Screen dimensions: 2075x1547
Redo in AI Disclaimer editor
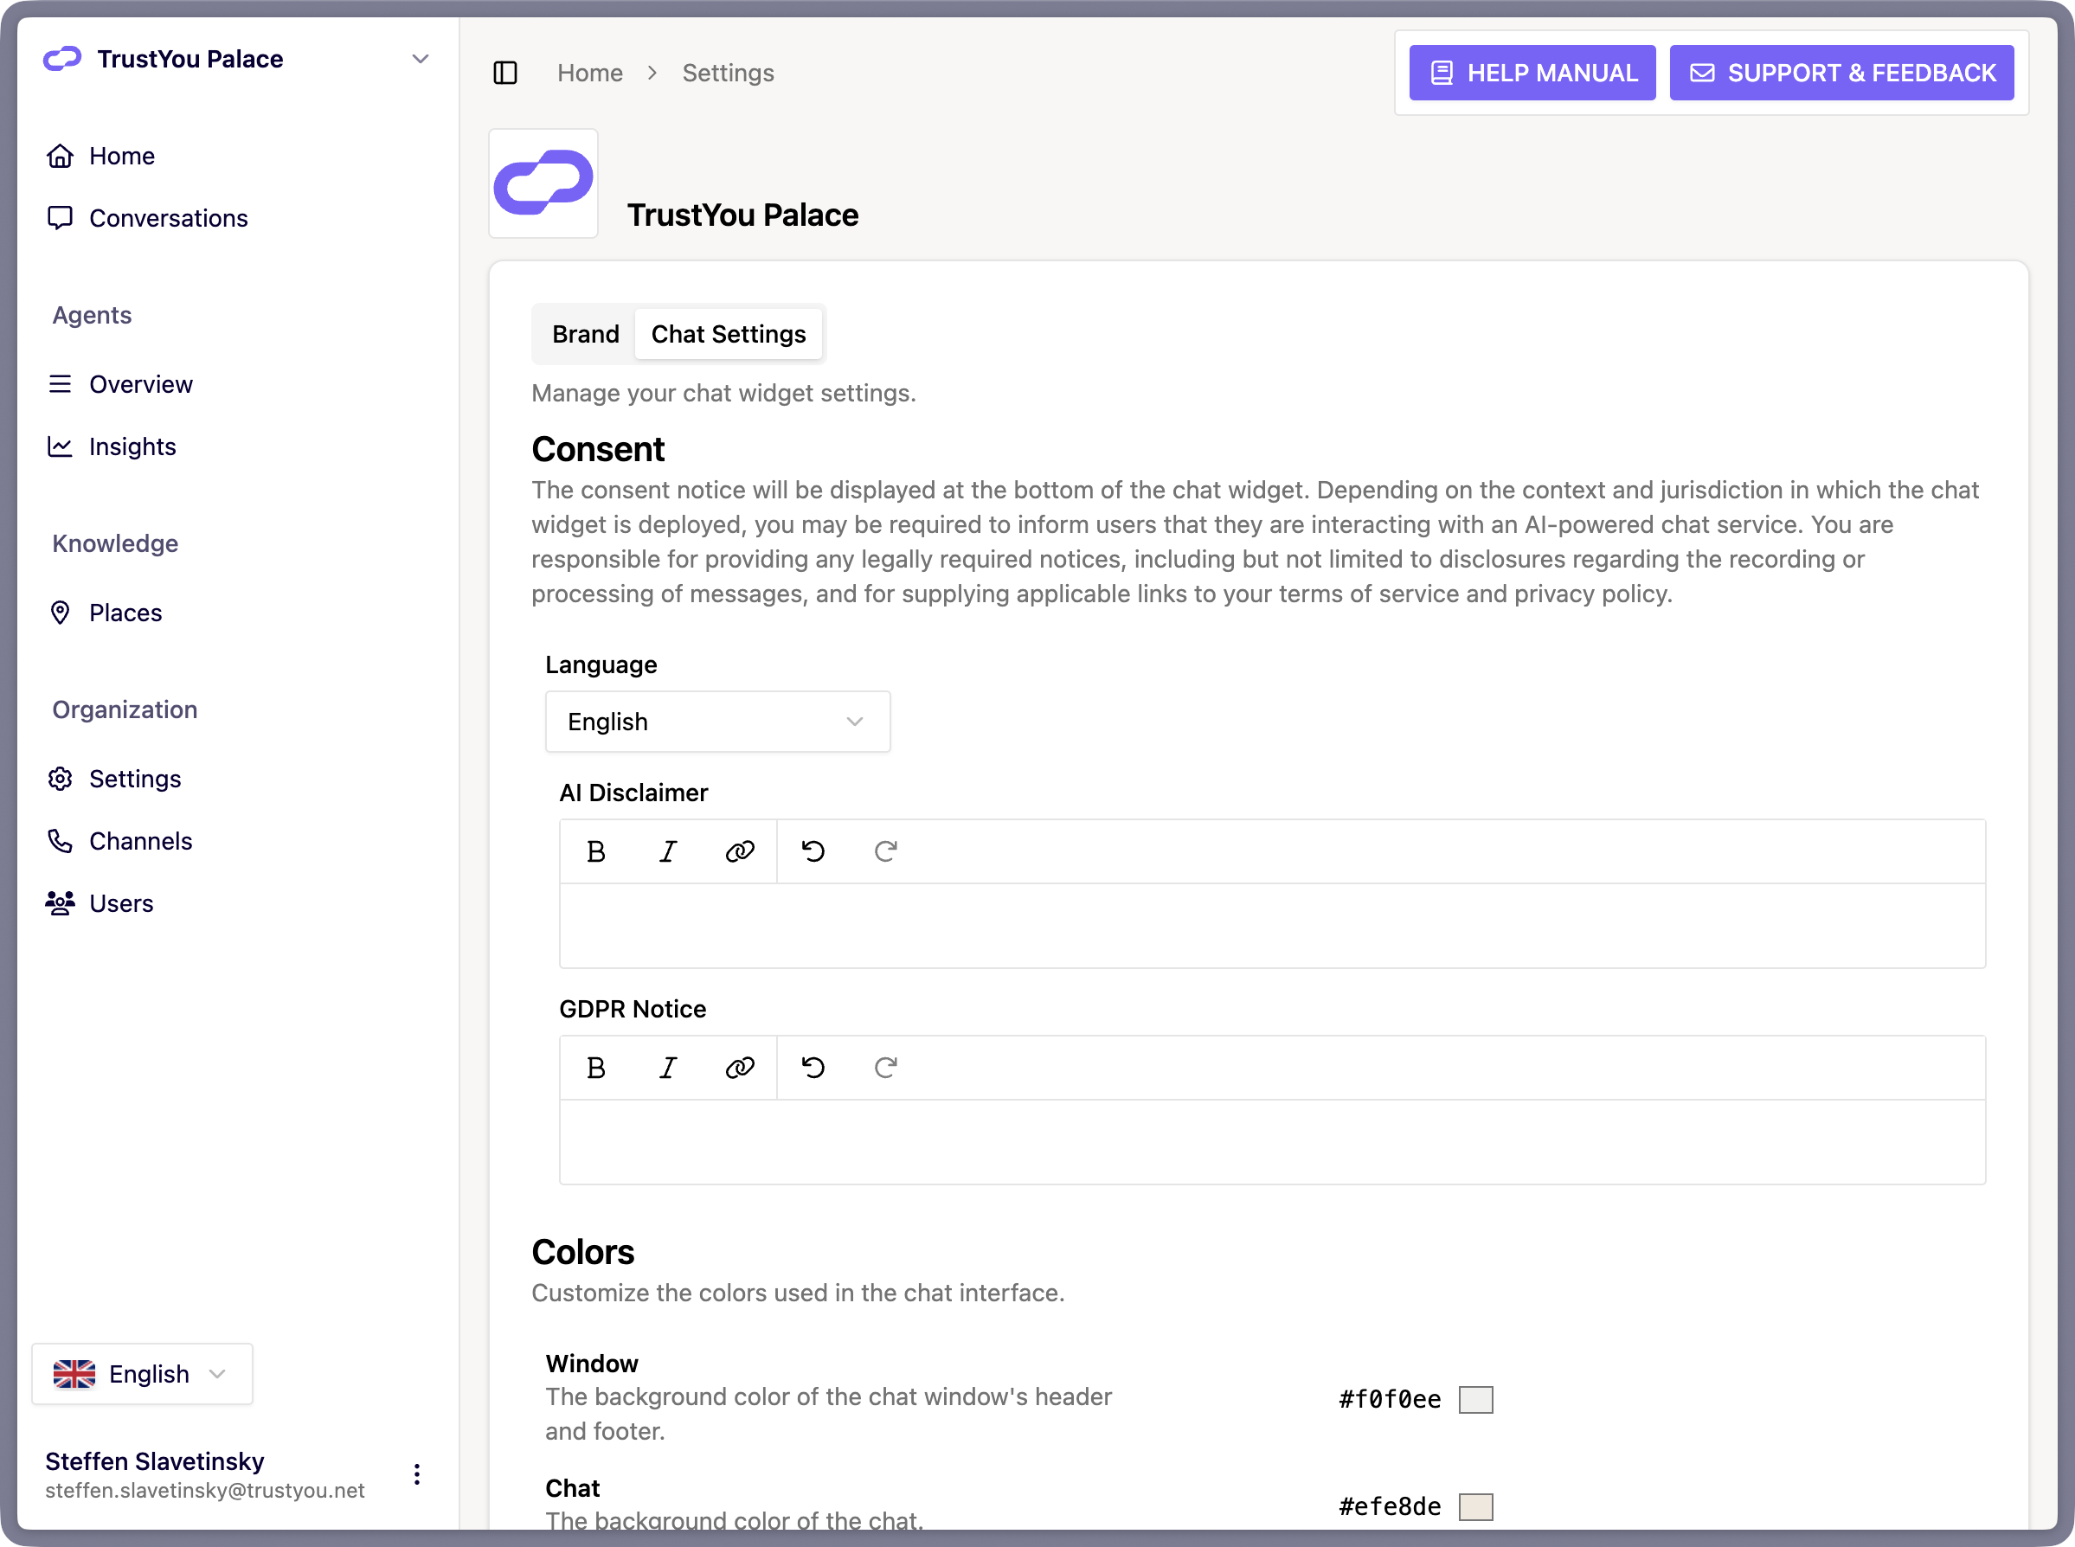(x=885, y=851)
